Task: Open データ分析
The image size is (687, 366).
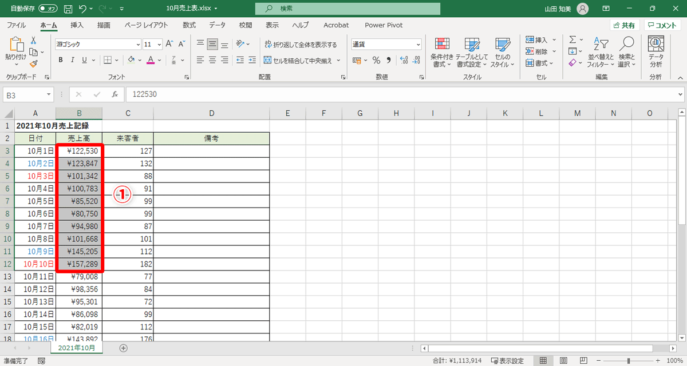Action: click(x=656, y=53)
